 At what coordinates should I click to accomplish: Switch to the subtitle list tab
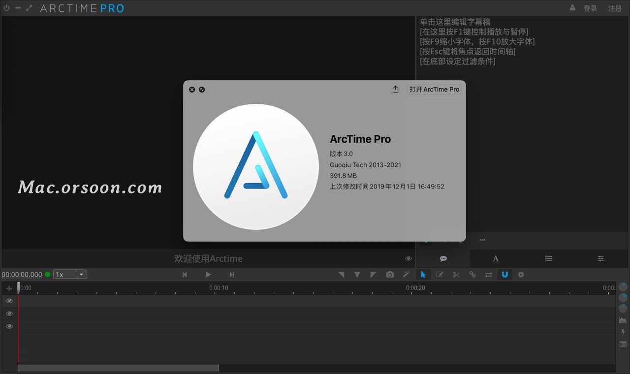point(548,258)
